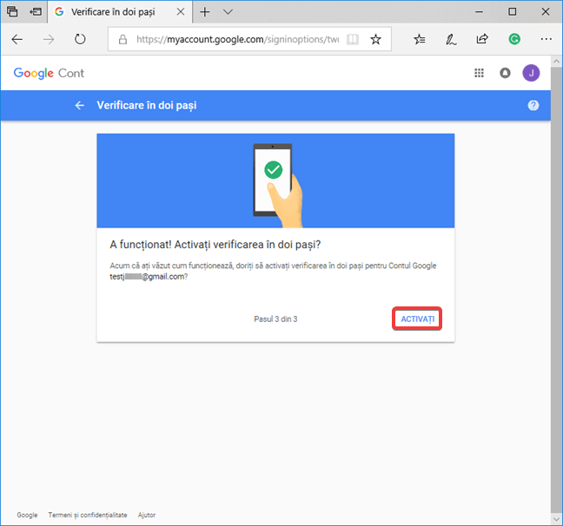Open reading view book icon
The image size is (563, 526).
[353, 39]
